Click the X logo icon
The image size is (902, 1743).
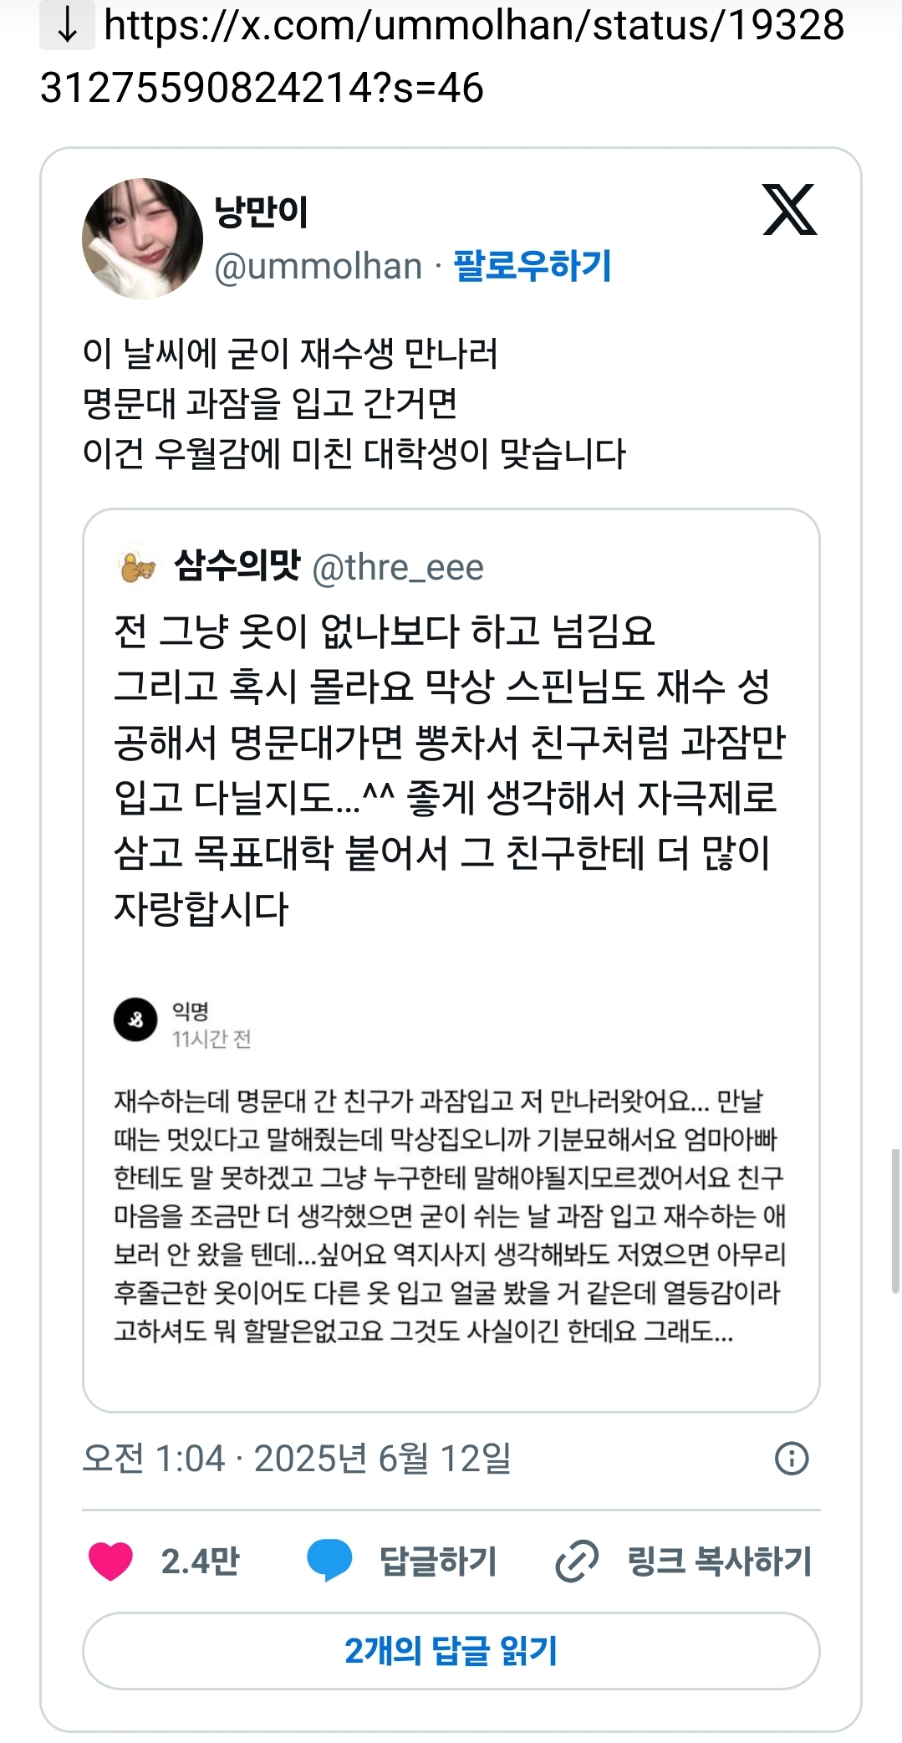[x=790, y=209]
